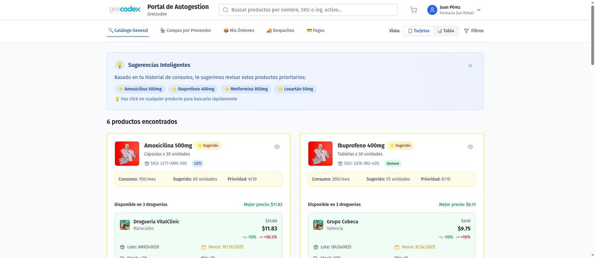Click the package icon beside SKU LETI-AMX-500

[x=147, y=164]
